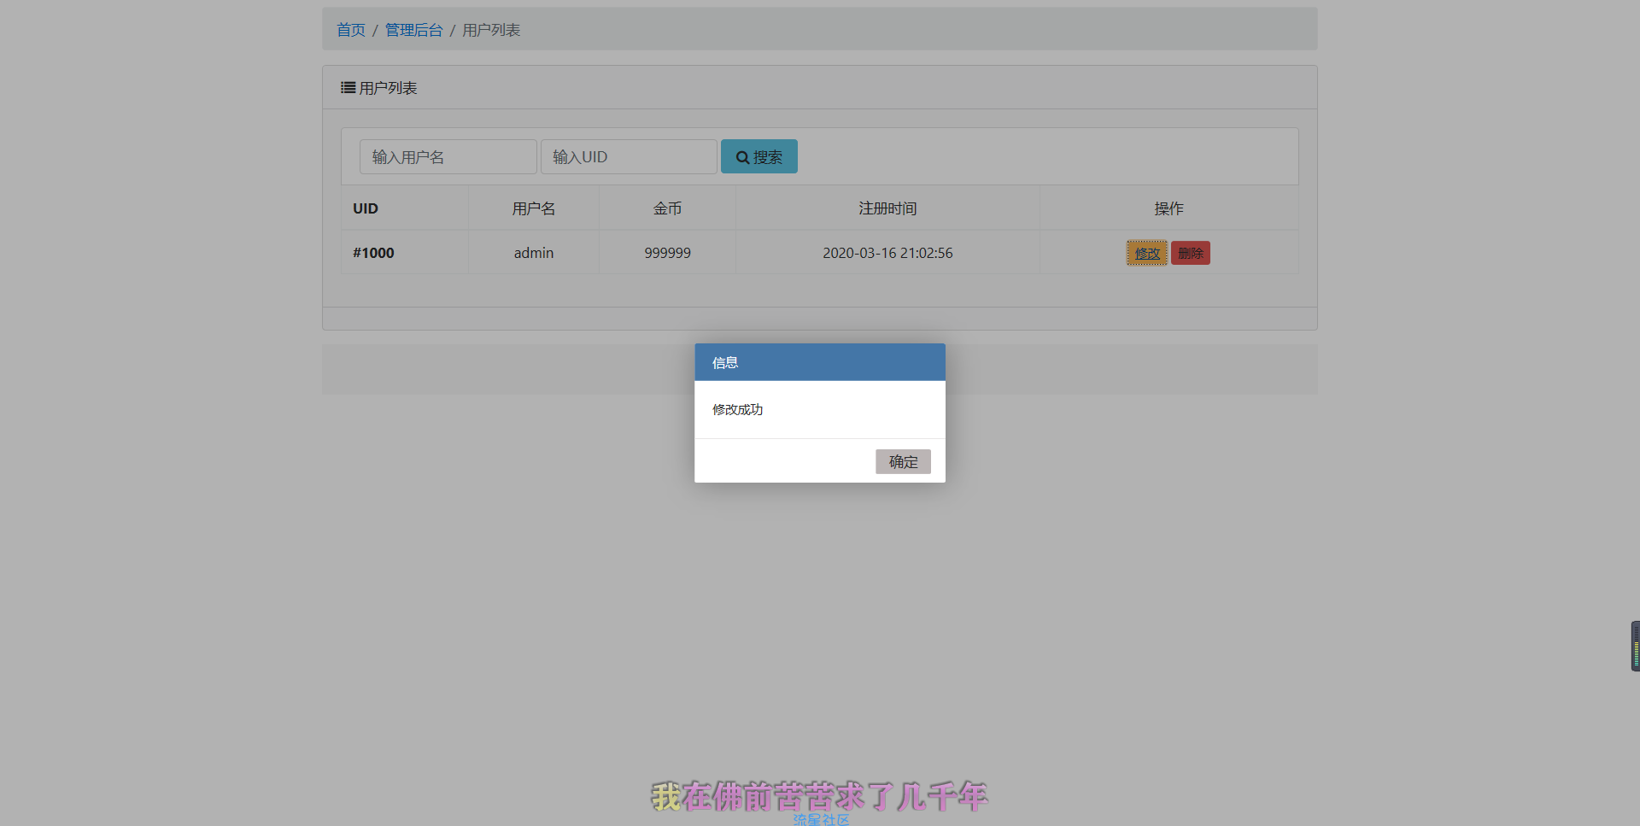This screenshot has width=1640, height=826.
Task: Delete admin user with 删除 button
Action: tap(1190, 253)
